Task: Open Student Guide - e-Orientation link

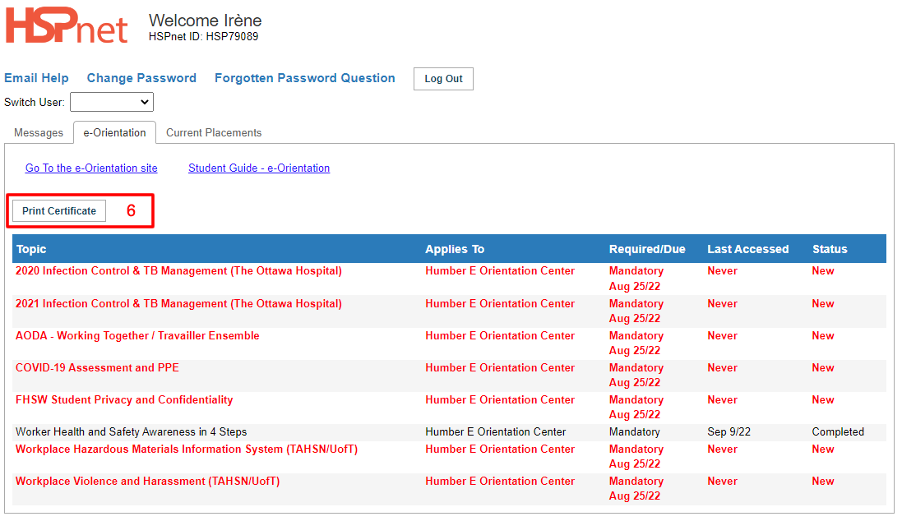Action: click(259, 168)
